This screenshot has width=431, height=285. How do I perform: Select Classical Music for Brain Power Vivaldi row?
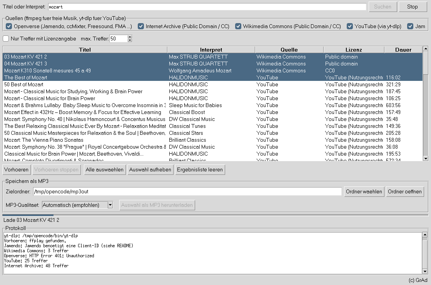[212, 154]
